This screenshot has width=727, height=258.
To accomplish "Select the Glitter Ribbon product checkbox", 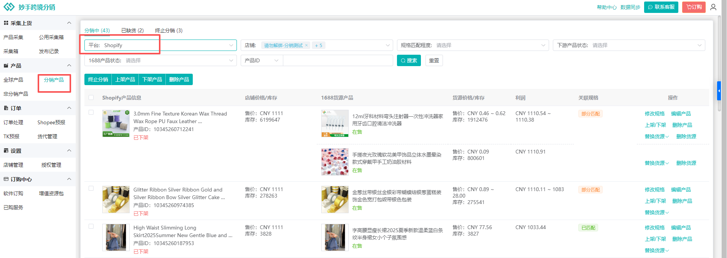I will coord(91,188).
